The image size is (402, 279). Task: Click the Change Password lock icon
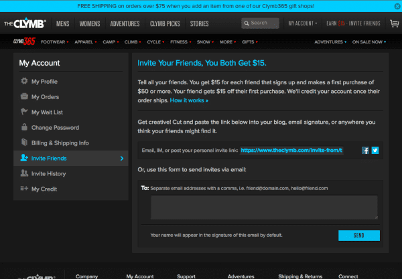(x=24, y=127)
